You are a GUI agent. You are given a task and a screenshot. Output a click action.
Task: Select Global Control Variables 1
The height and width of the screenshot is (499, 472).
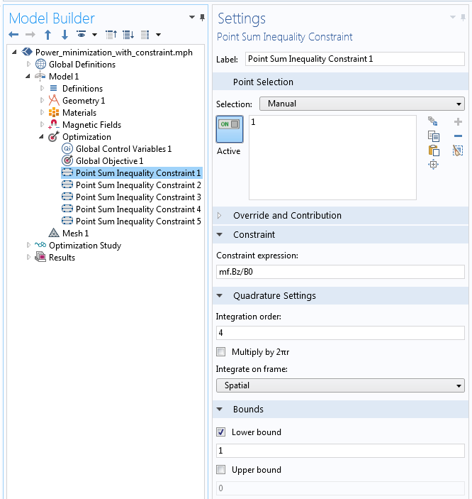click(123, 149)
